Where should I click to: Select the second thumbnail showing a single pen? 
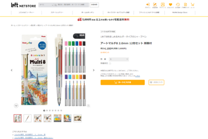tap(27, 118)
